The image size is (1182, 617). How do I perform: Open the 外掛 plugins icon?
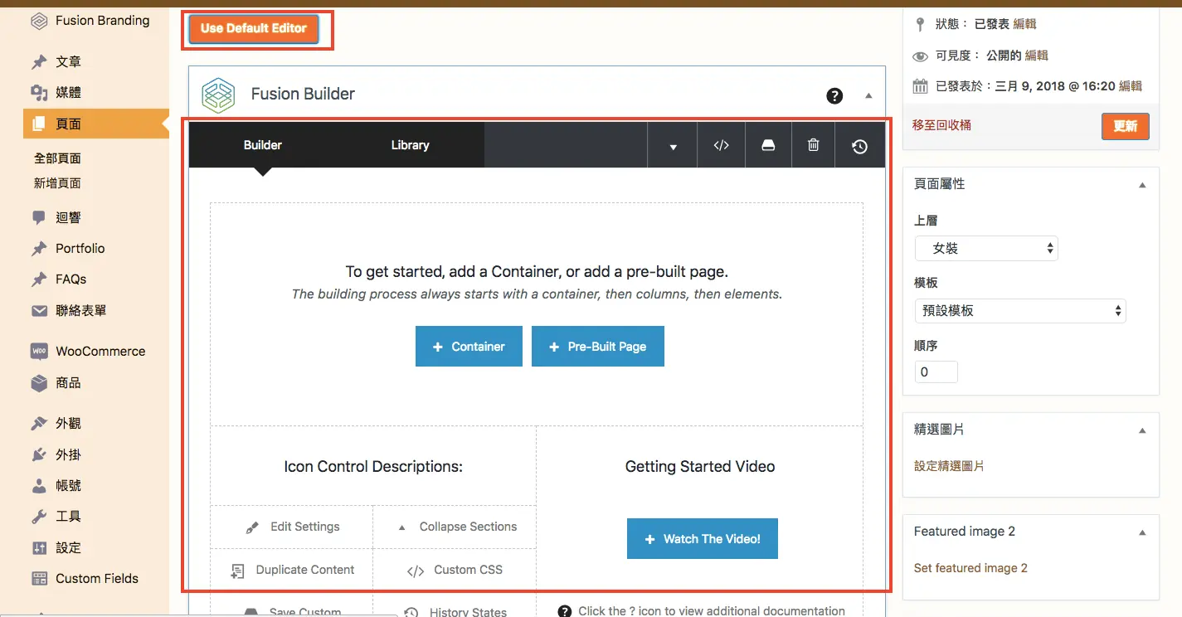pos(39,455)
